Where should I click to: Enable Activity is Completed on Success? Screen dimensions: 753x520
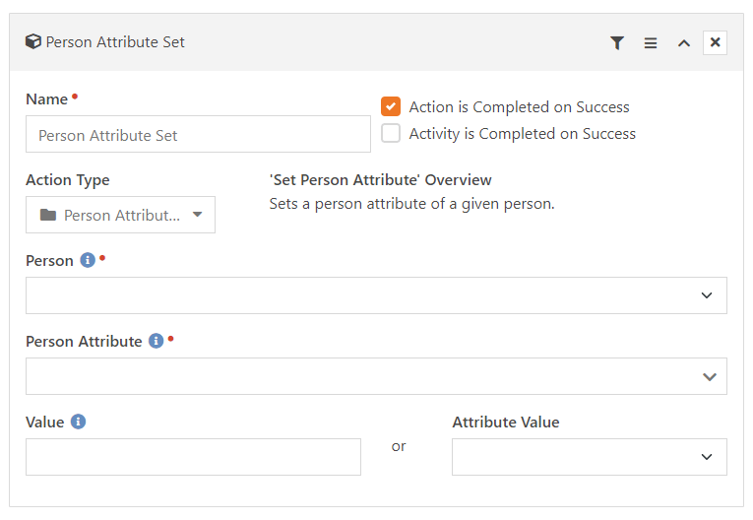(x=391, y=133)
